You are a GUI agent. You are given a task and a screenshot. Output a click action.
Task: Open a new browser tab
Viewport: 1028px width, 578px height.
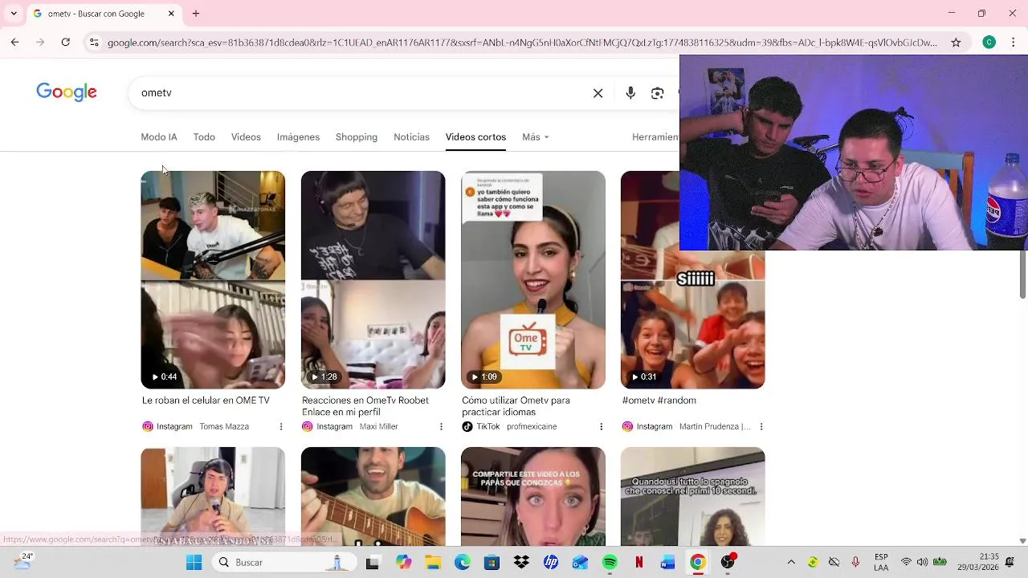tap(196, 14)
